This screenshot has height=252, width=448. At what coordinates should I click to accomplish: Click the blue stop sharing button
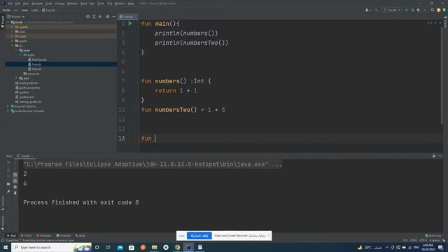click(x=199, y=236)
